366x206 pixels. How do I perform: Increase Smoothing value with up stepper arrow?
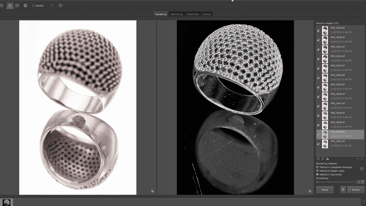pyautogui.click(x=363, y=181)
